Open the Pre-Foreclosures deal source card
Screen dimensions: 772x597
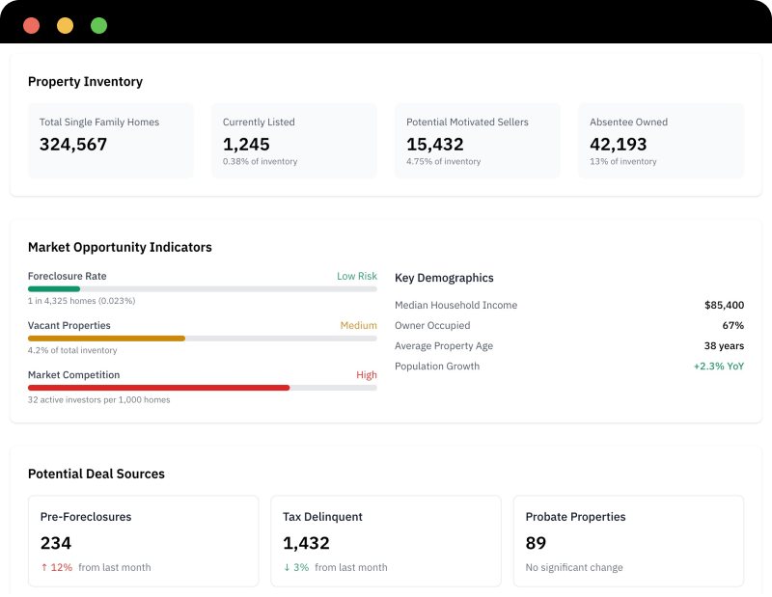pyautogui.click(x=141, y=540)
